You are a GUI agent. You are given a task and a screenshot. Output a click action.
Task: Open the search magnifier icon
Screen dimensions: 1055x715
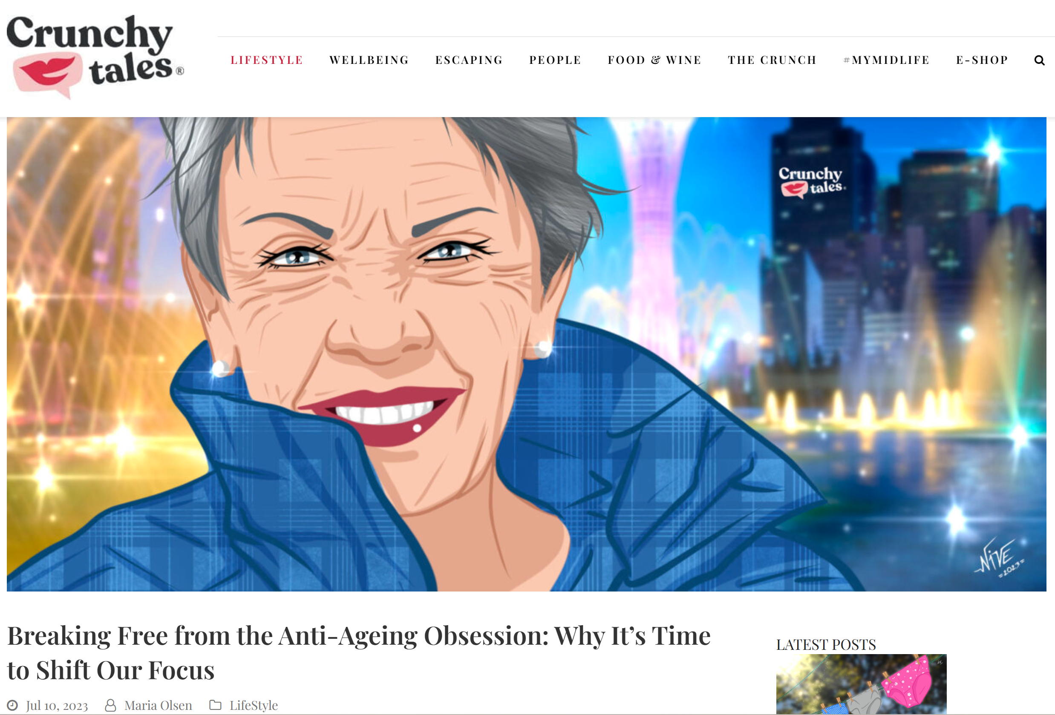click(x=1039, y=60)
